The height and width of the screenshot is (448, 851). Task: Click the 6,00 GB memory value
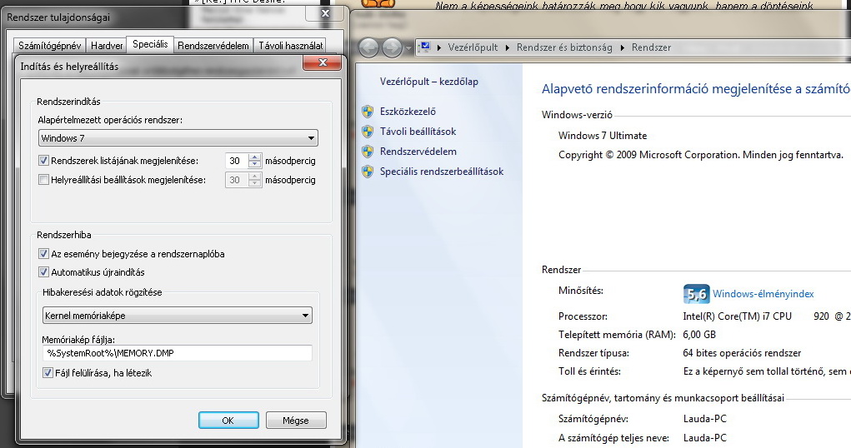coord(699,335)
